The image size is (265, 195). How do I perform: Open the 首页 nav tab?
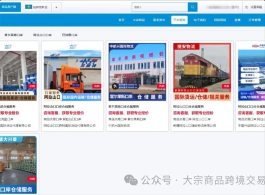click(121, 20)
